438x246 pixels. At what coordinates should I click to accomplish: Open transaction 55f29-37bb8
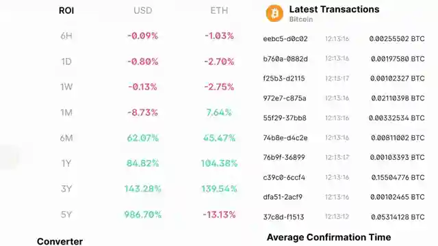tap(285, 118)
